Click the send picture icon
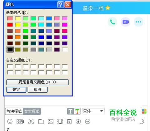Screen dimensions: 150x131 [x=51, y=121]
